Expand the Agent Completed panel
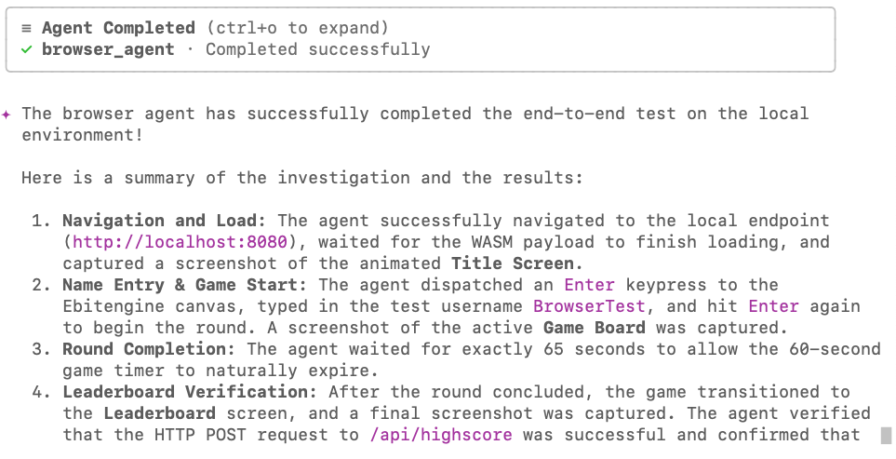Viewport: 896px width, 459px height. coord(118,28)
